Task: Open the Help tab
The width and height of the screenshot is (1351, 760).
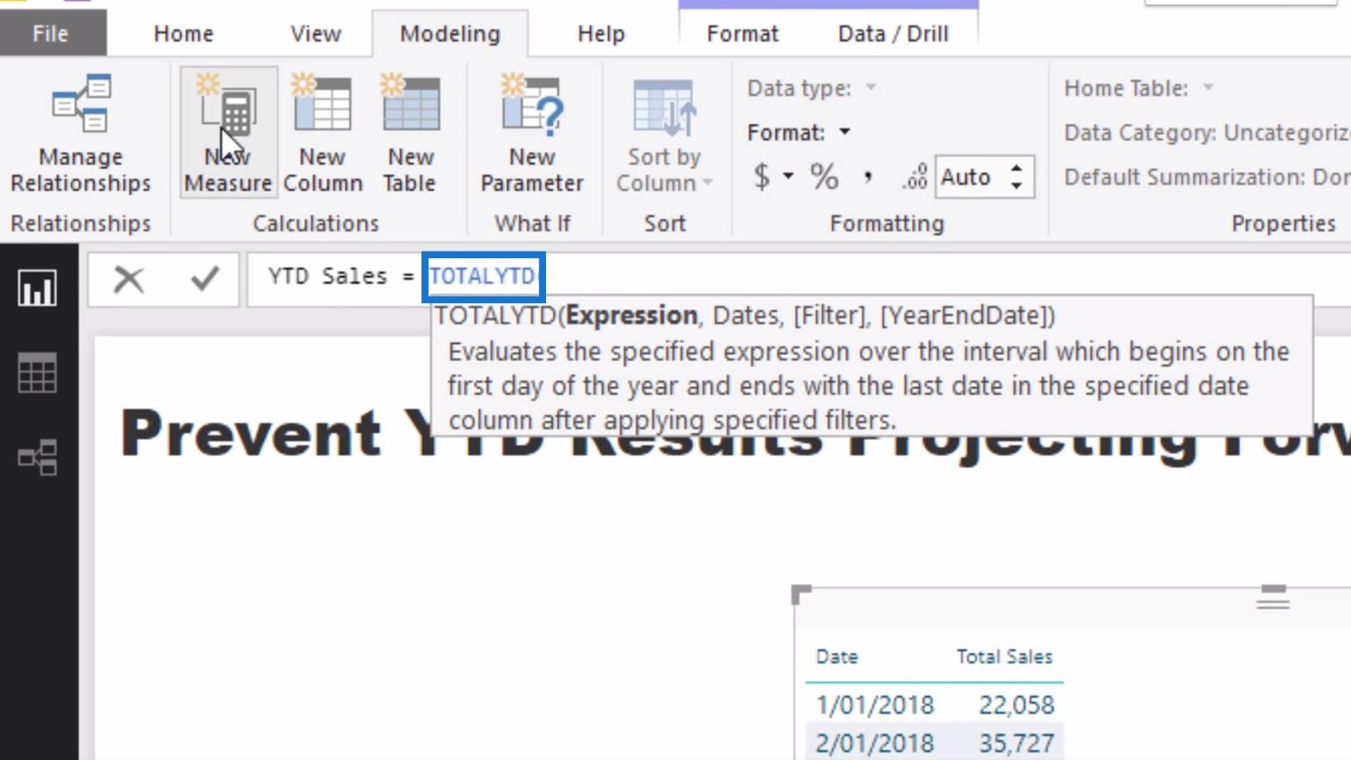Action: (601, 34)
